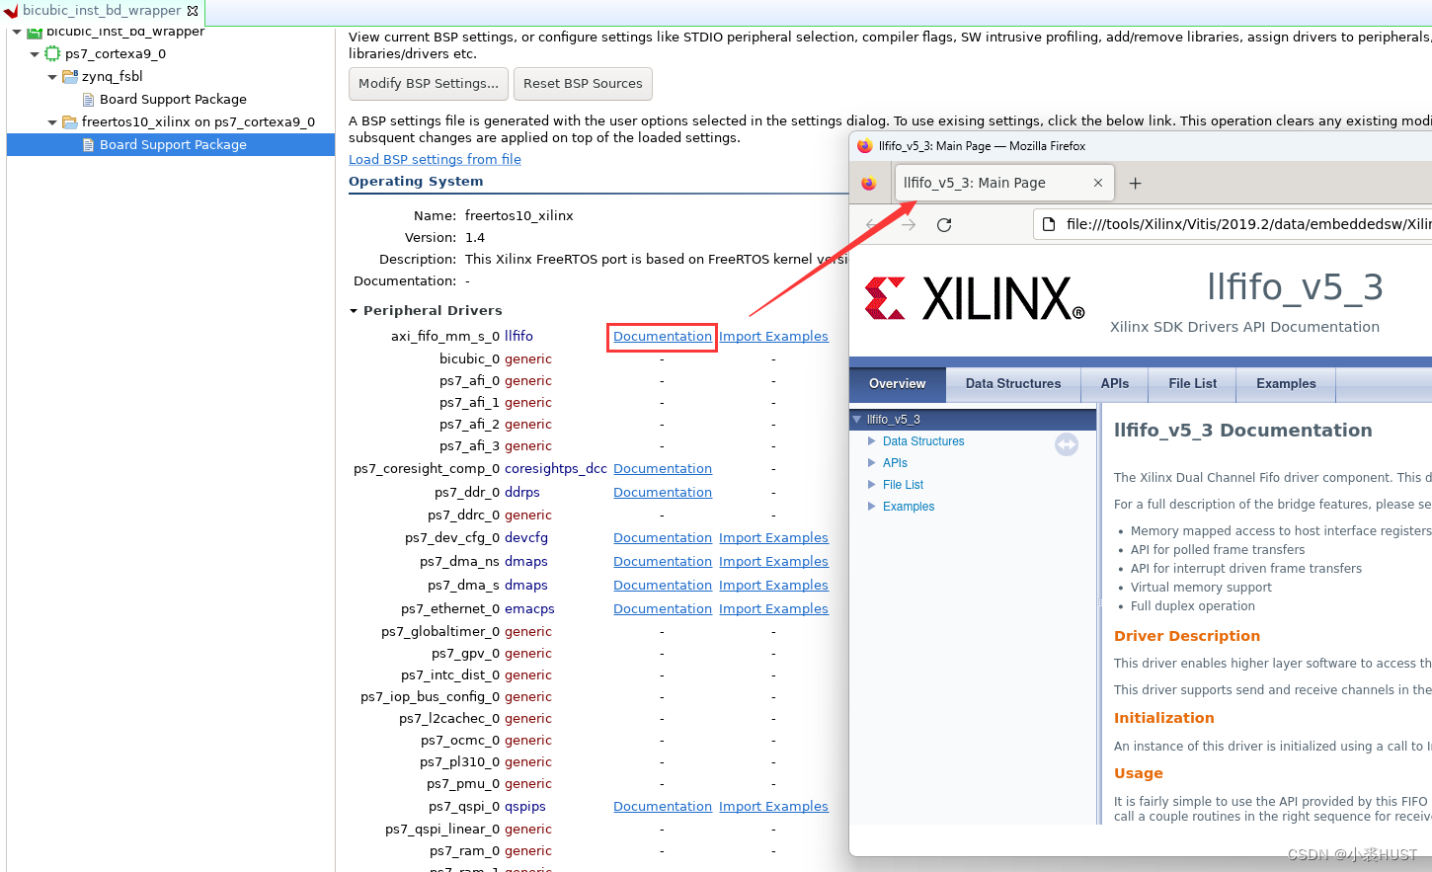Open the APIs tab
The width and height of the screenshot is (1432, 872).
pyautogui.click(x=1115, y=384)
